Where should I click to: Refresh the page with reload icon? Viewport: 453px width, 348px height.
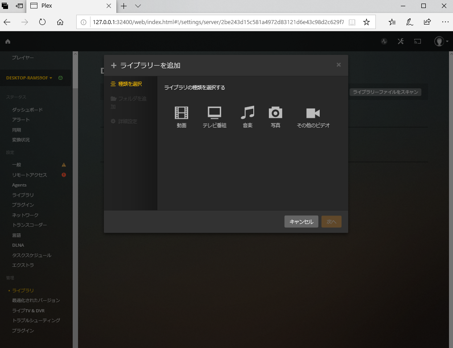coord(42,22)
